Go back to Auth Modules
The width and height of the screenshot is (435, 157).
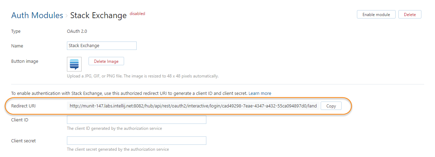click(37, 15)
